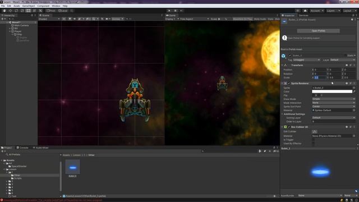Toggle Local/Global handle rotation
The height and width of the screenshot is (202, 359).
coord(63,11)
